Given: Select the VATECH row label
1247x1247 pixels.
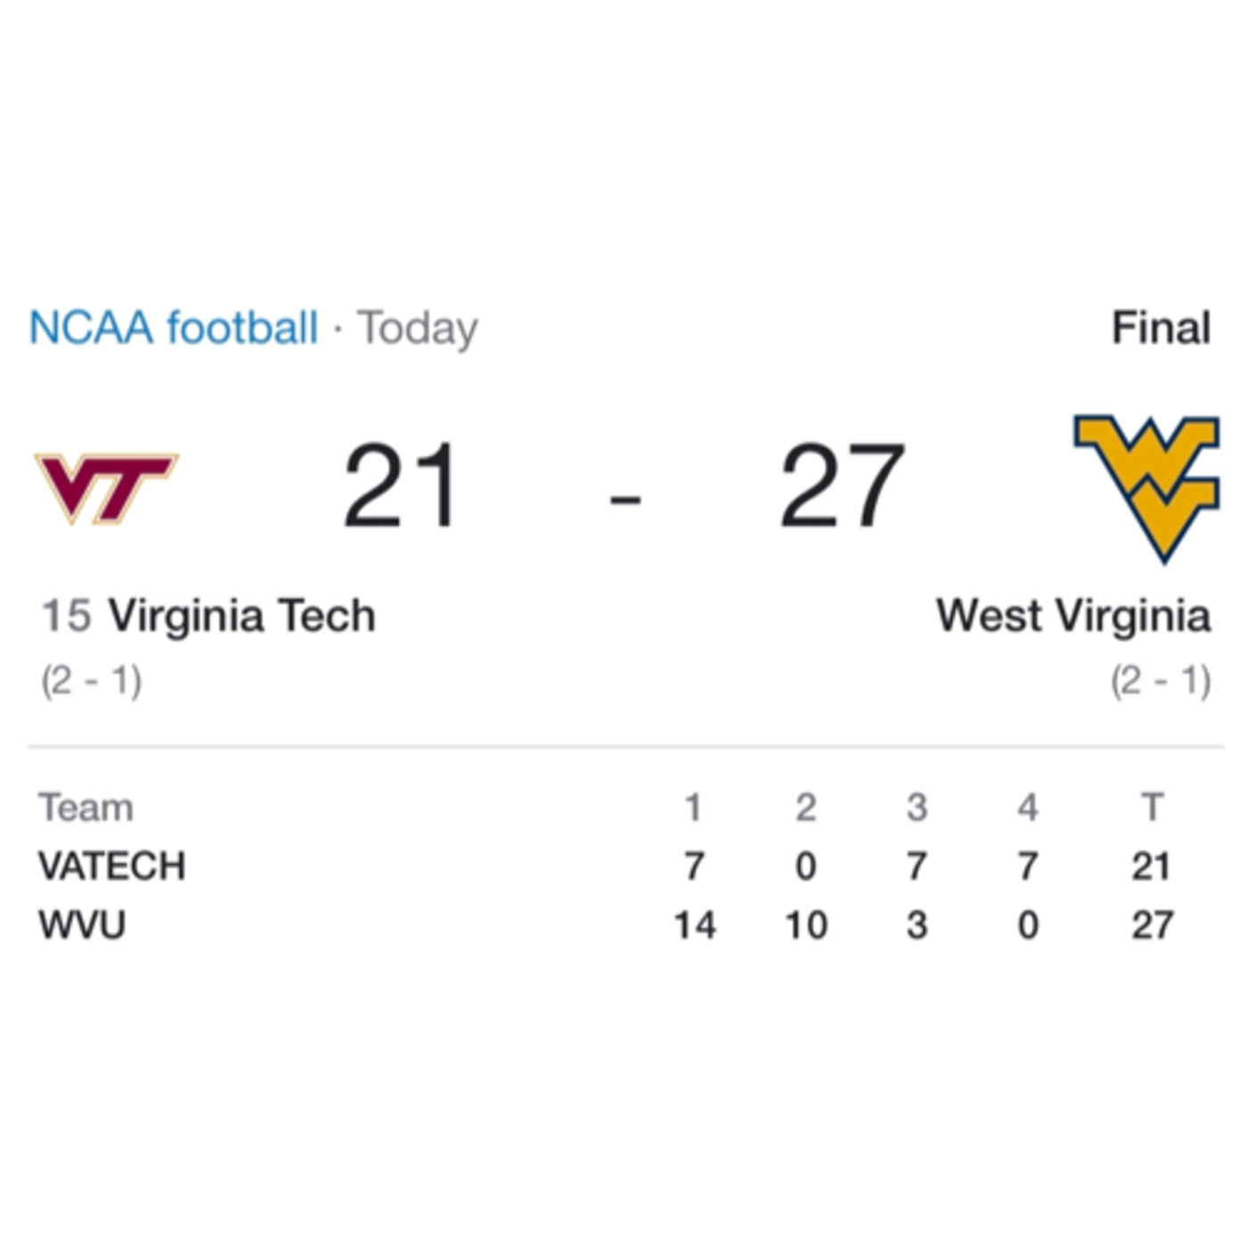Looking at the screenshot, I should pos(112,867).
